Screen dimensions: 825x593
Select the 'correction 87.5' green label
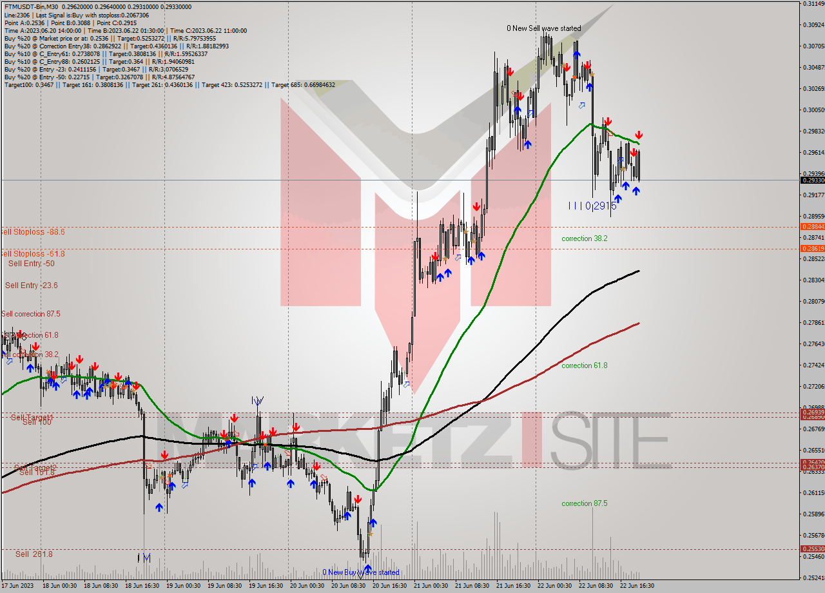tap(585, 503)
